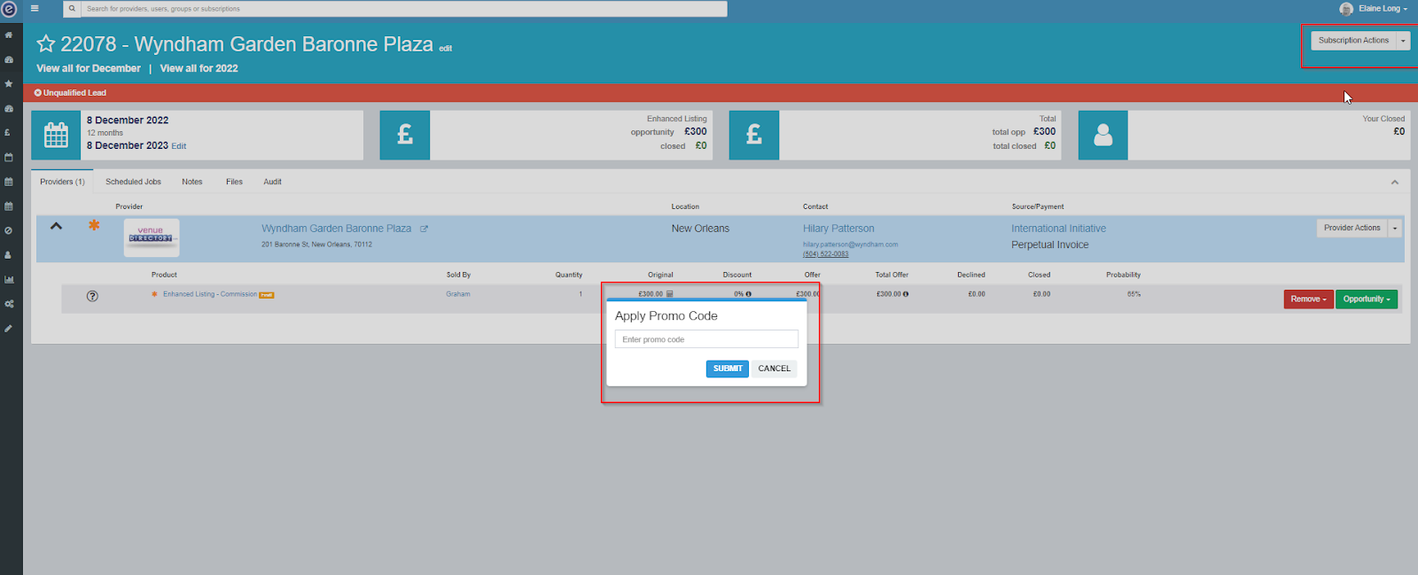This screenshot has height=575, width=1418.
Task: Click the edit link beside the subscription title
Action: (x=446, y=49)
